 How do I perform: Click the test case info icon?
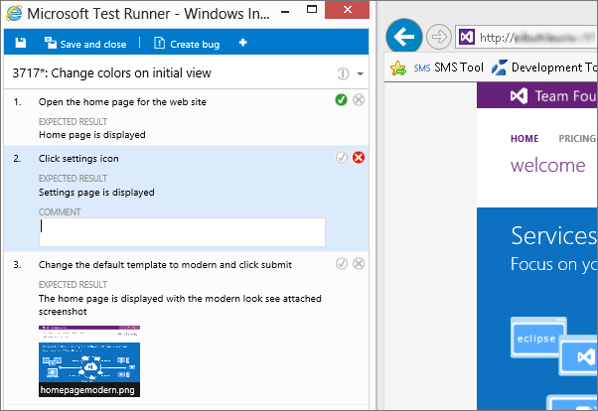(x=343, y=73)
